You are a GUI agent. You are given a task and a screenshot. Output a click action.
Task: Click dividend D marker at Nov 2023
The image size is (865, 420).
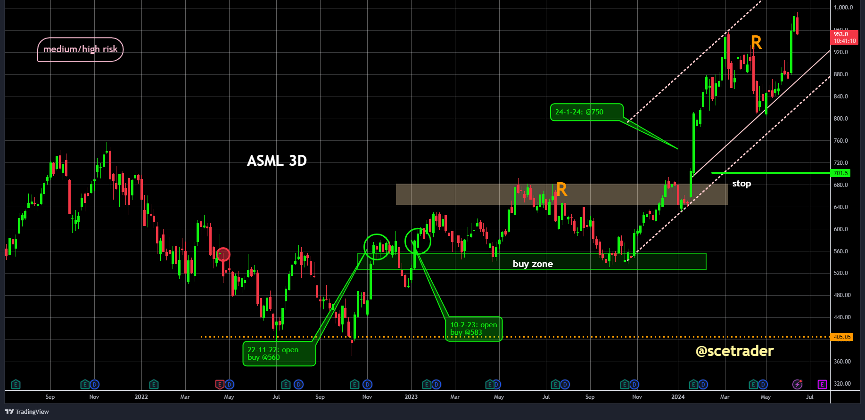click(x=634, y=385)
